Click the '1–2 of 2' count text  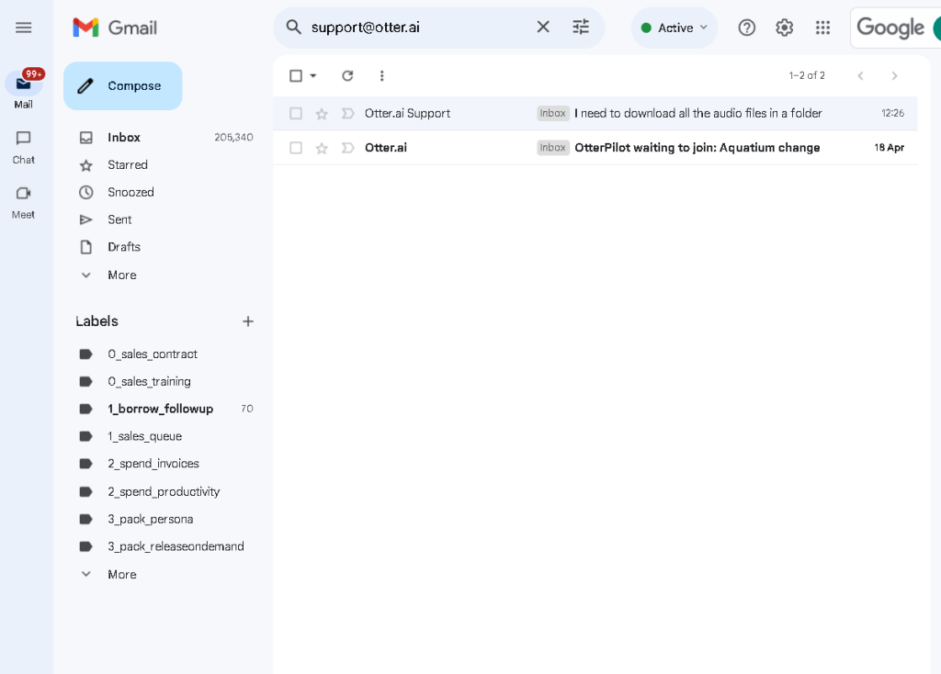click(807, 75)
